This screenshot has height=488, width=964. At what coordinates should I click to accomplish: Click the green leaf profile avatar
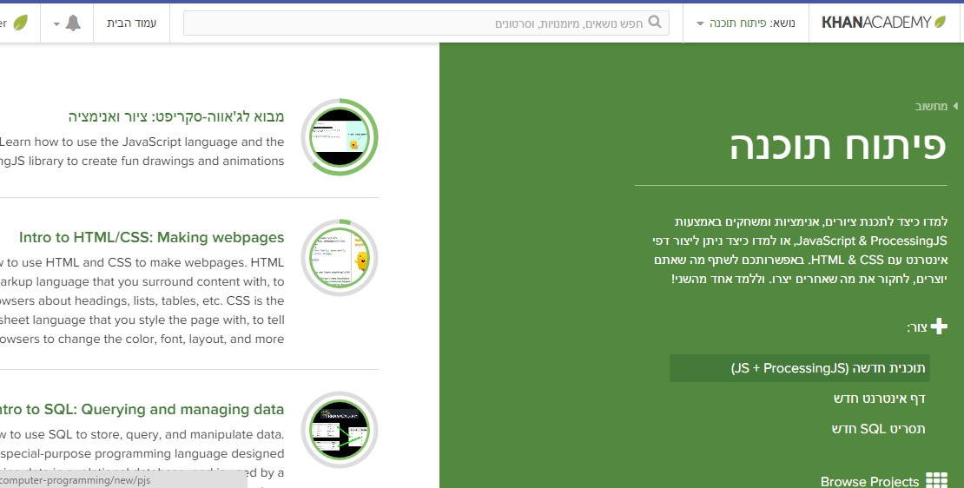tap(20, 23)
